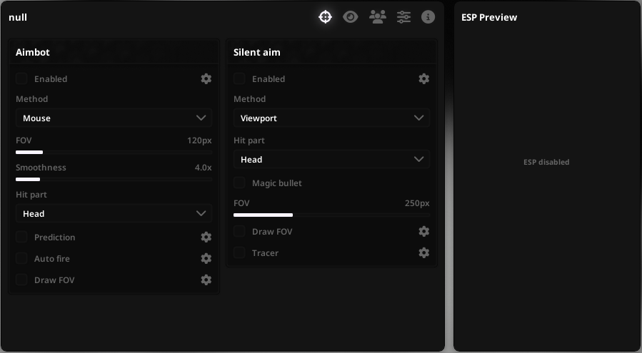Image resolution: width=642 pixels, height=353 pixels.
Task: Open the players group tab
Action: 378,17
